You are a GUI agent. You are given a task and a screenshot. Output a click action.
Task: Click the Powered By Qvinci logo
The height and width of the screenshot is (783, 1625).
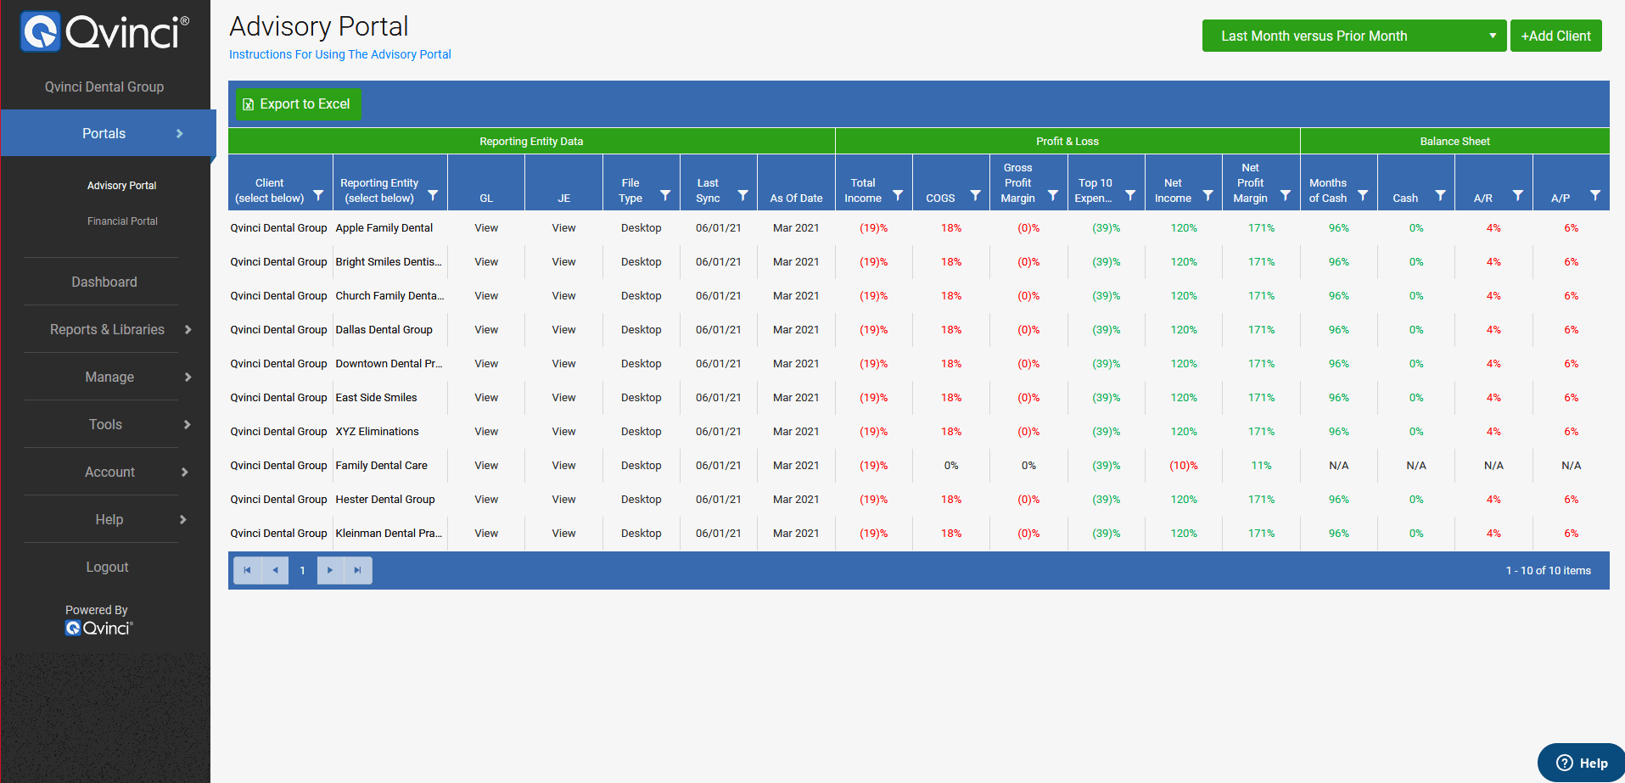coord(98,628)
